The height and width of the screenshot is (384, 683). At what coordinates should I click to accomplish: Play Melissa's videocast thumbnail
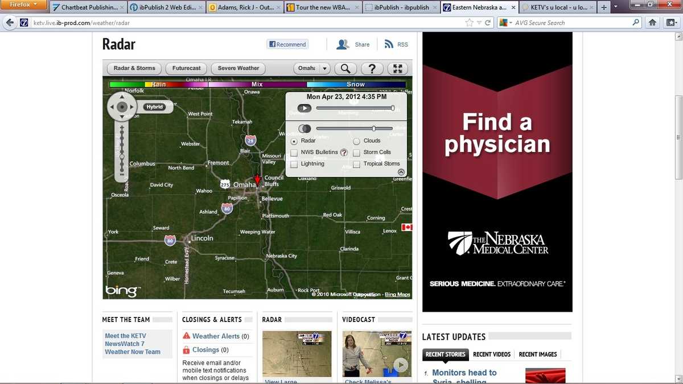click(400, 365)
